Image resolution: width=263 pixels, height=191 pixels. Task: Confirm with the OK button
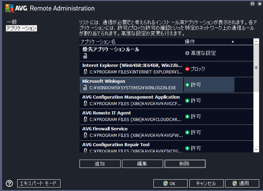click(x=170, y=183)
